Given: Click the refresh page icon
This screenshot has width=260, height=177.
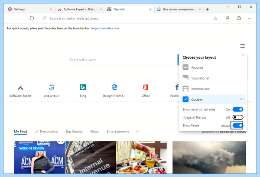Looking at the screenshot, I should [x=32, y=18].
